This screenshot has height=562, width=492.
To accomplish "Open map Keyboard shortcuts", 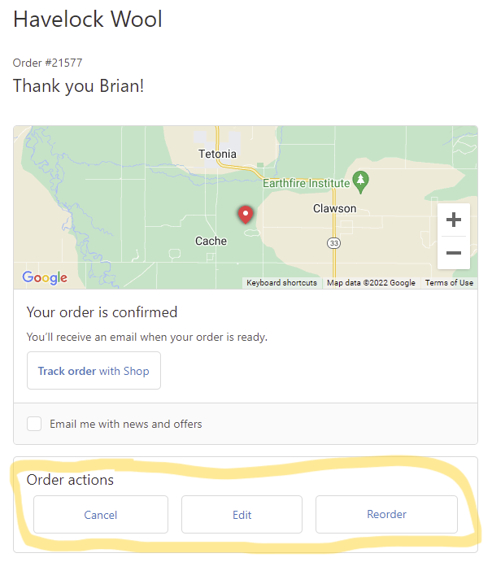I will (x=281, y=283).
